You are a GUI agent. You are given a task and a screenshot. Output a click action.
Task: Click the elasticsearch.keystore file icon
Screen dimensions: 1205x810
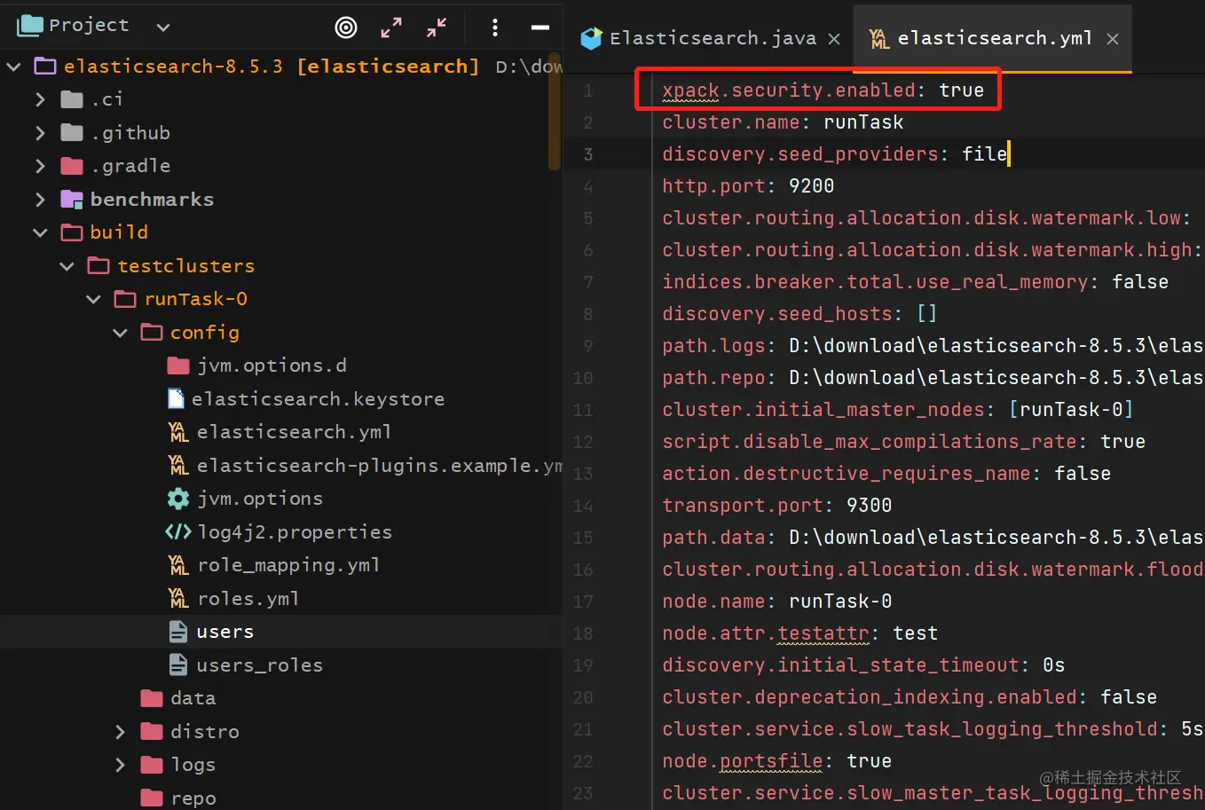[177, 399]
